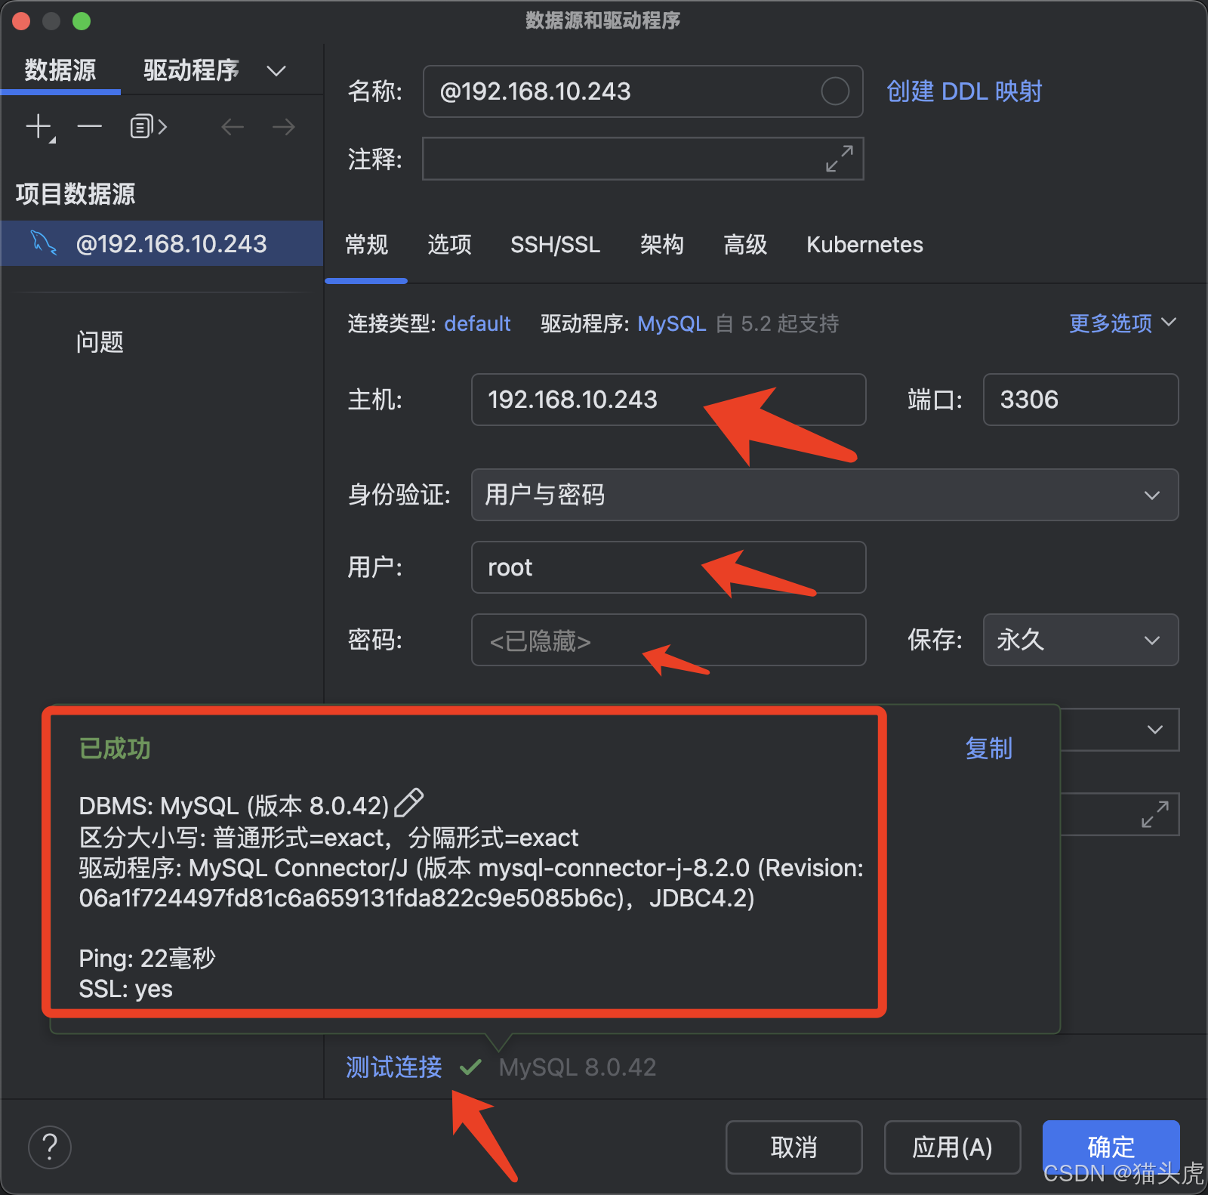The height and width of the screenshot is (1195, 1208).
Task: Switch to 数据源 tab
Action: coord(60,70)
